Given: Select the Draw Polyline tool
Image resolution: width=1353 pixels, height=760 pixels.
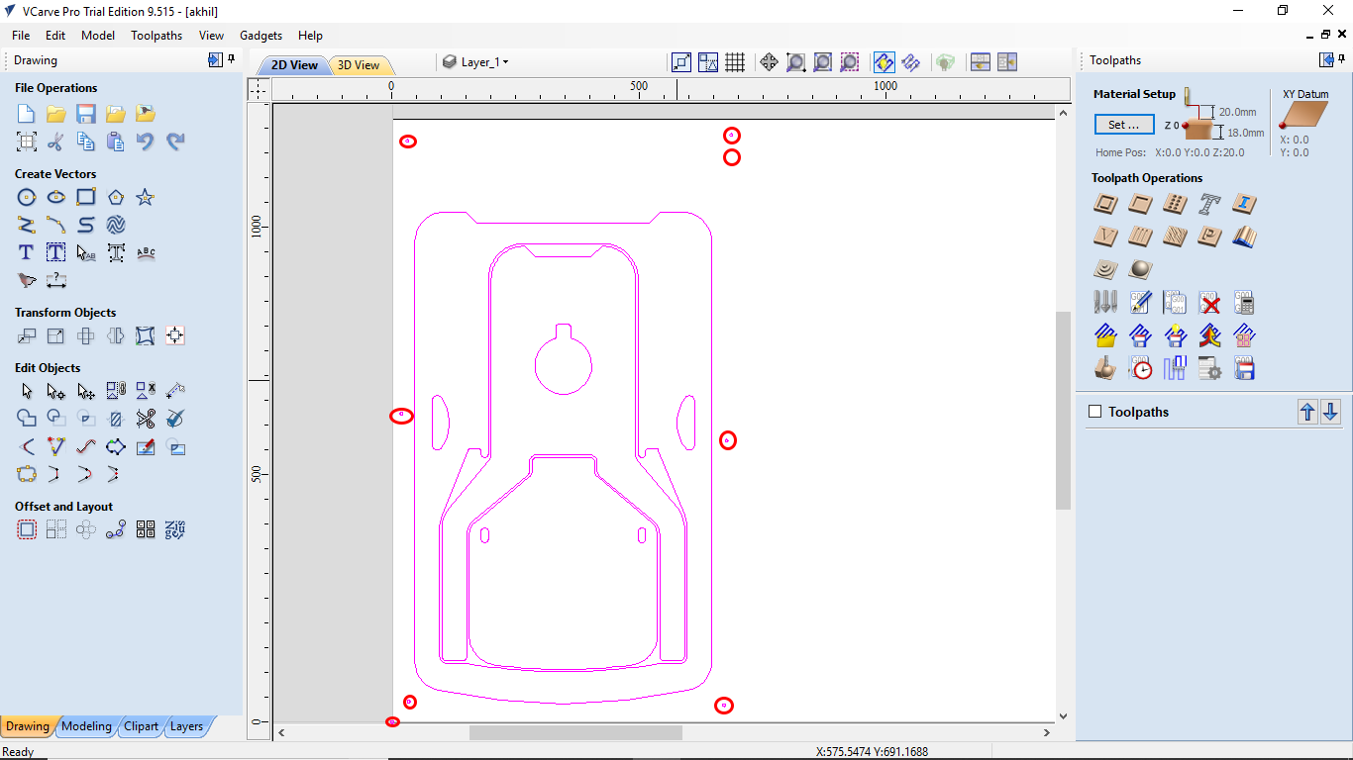Looking at the screenshot, I should click(27, 225).
